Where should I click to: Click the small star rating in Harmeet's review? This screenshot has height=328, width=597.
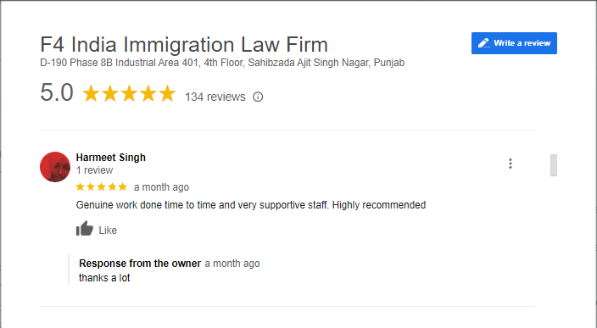tap(101, 186)
